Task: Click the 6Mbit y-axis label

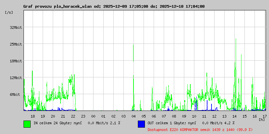Action: [15, 94]
